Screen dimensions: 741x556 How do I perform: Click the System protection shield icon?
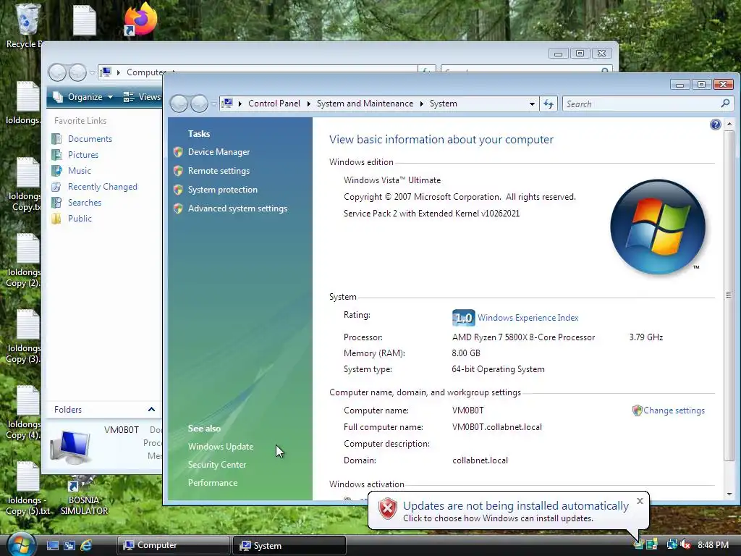click(x=178, y=190)
